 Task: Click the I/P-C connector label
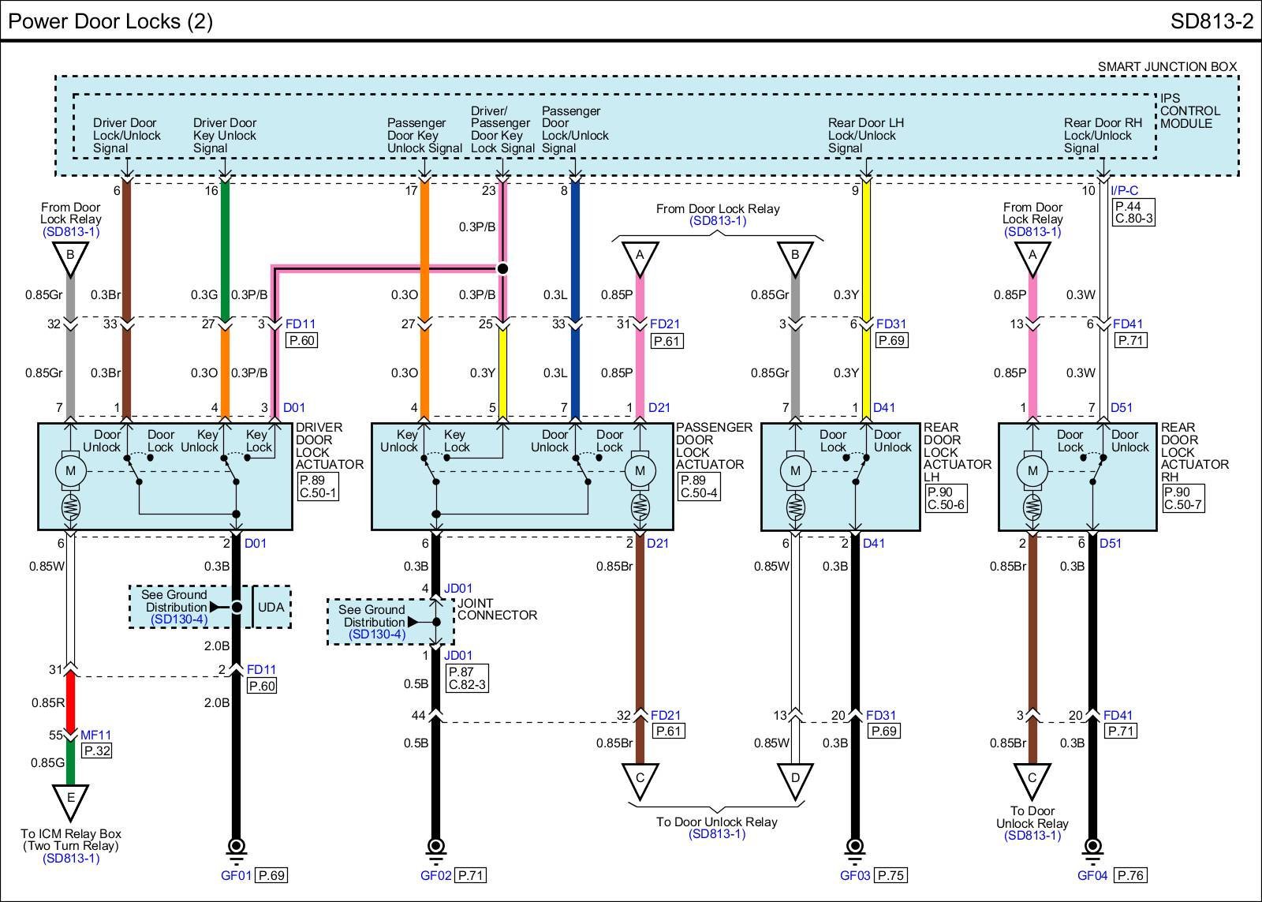pos(1124,190)
